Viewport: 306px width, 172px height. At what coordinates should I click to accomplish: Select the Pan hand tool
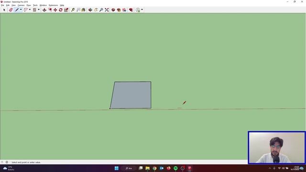click(x=96, y=10)
